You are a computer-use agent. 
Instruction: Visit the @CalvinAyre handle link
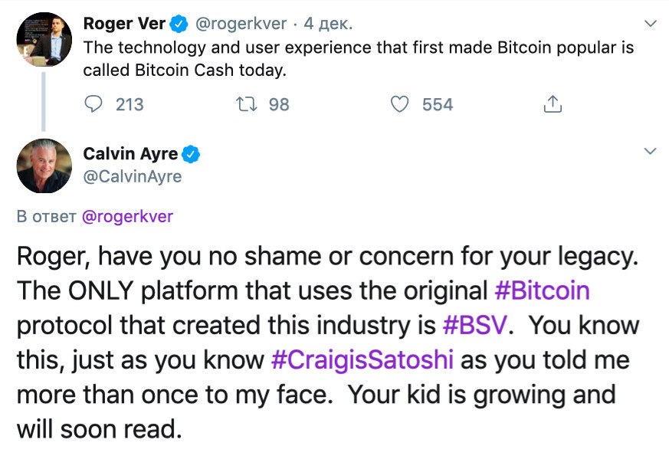click(132, 177)
